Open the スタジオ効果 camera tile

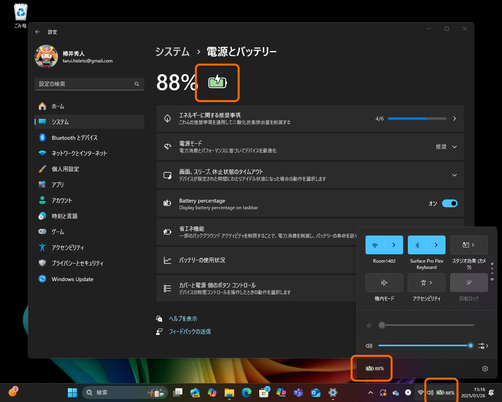point(469,245)
